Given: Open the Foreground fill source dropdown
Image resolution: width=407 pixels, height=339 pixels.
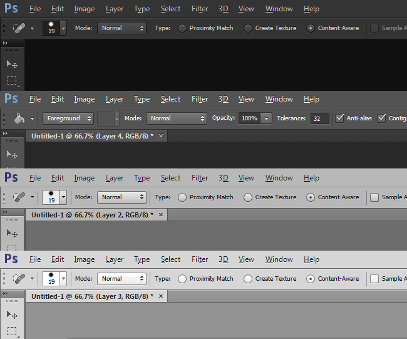Looking at the screenshot, I should (68, 118).
